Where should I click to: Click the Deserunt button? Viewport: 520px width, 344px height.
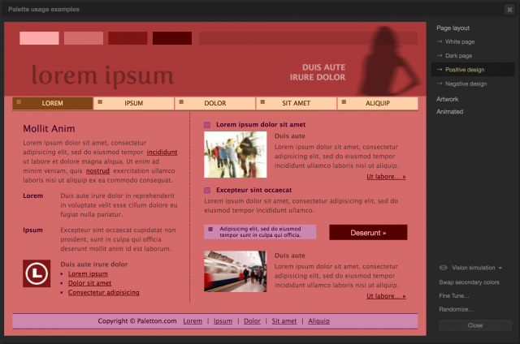tap(368, 232)
